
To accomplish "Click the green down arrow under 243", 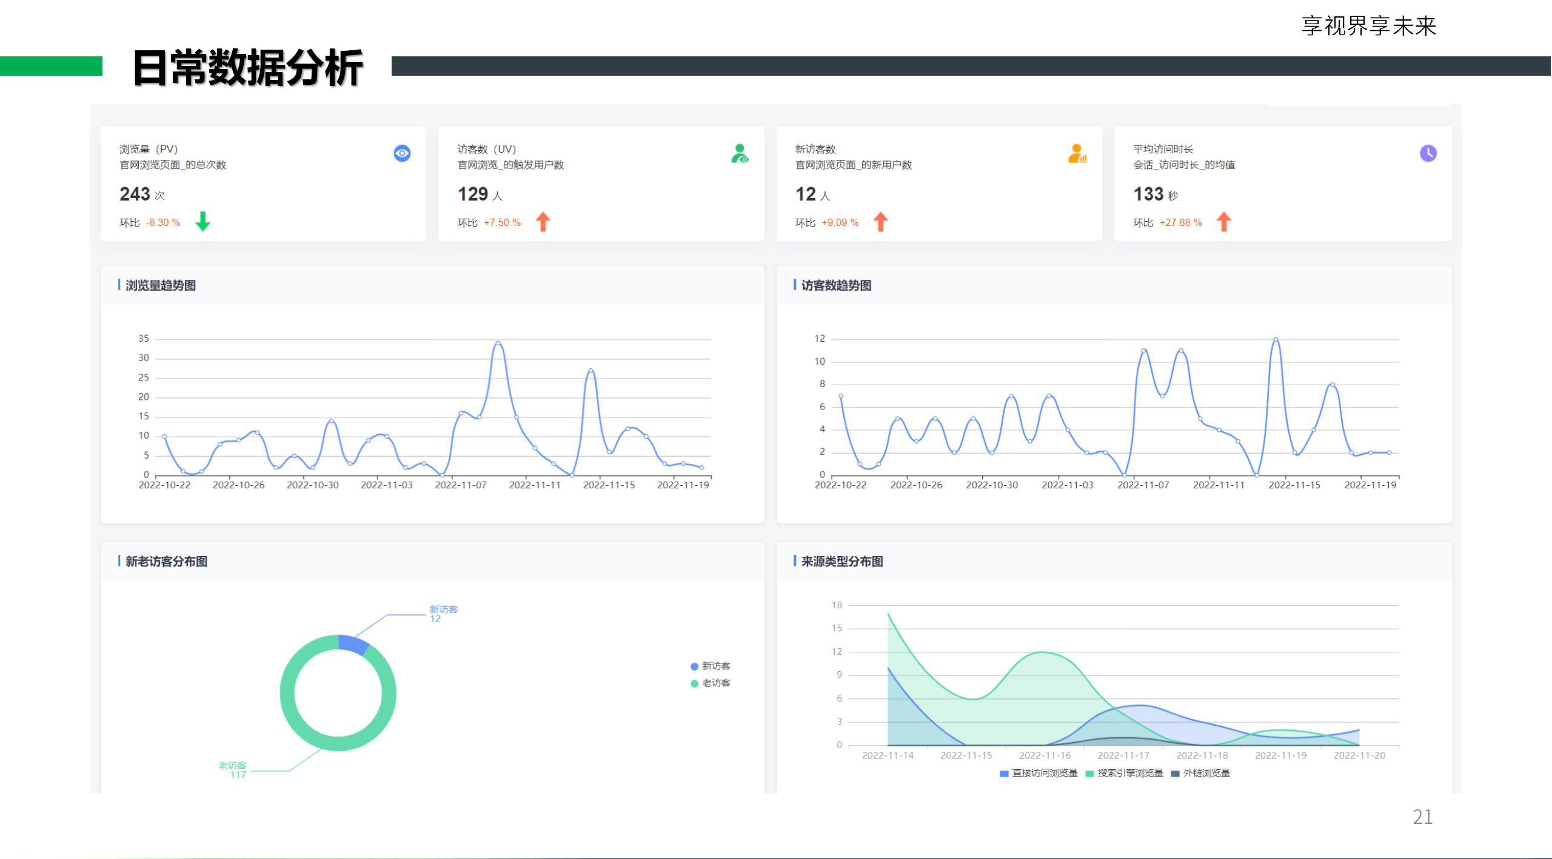I will click(x=203, y=221).
